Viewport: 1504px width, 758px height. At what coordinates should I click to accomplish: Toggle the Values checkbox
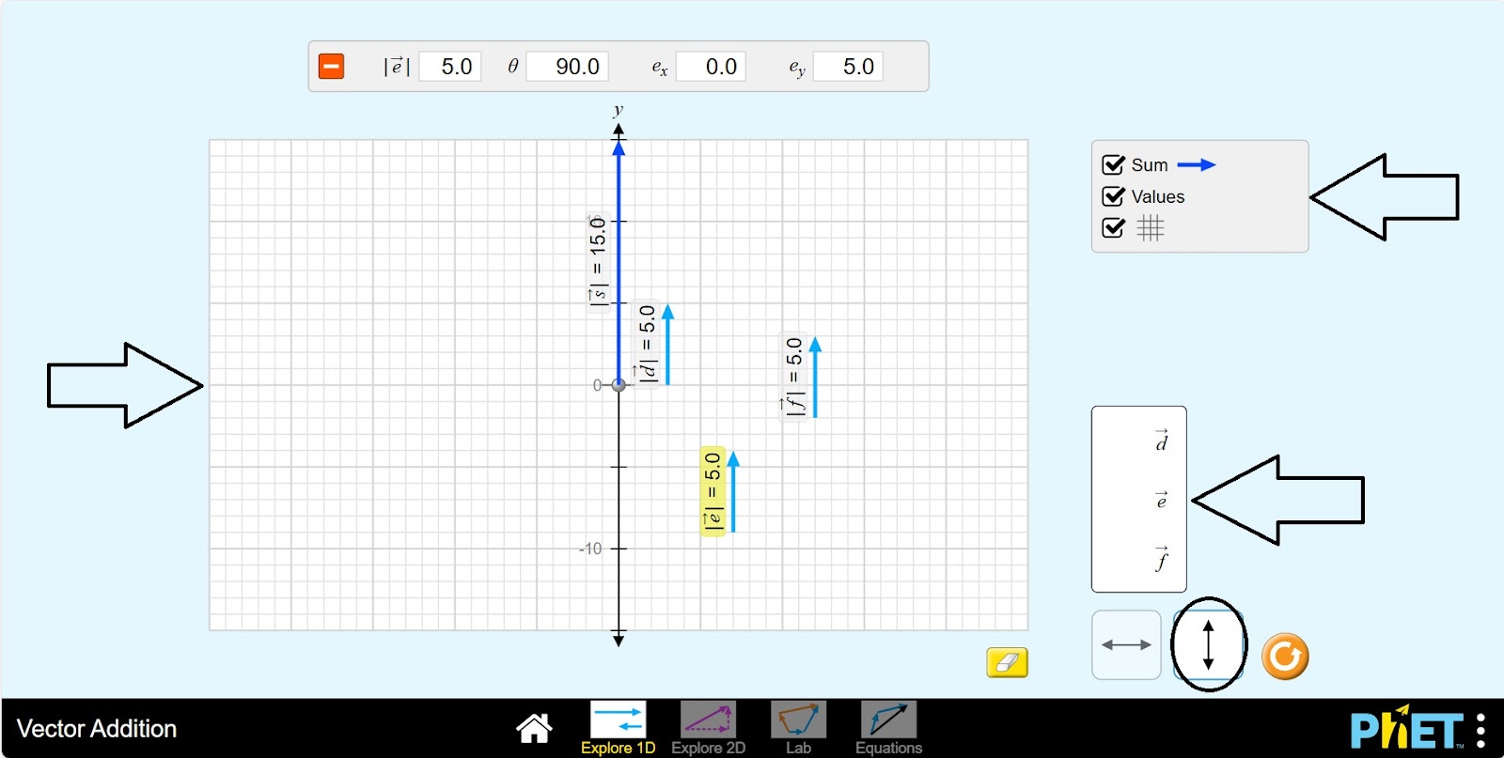1114,196
